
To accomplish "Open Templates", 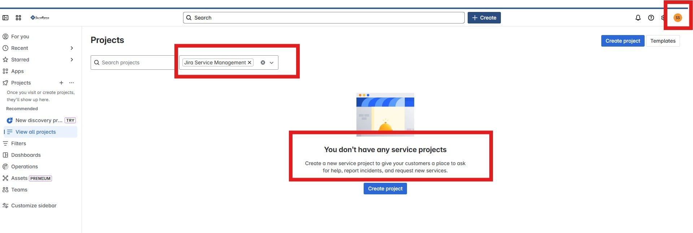I will coord(663,41).
